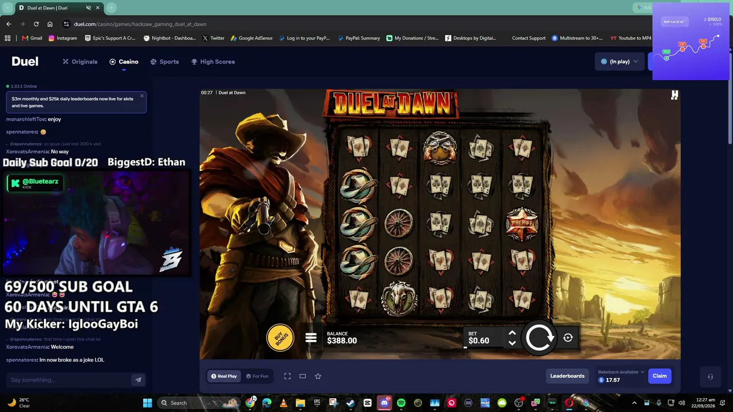Open the Originals section
Image resolution: width=733 pixels, height=412 pixels.
[80, 62]
